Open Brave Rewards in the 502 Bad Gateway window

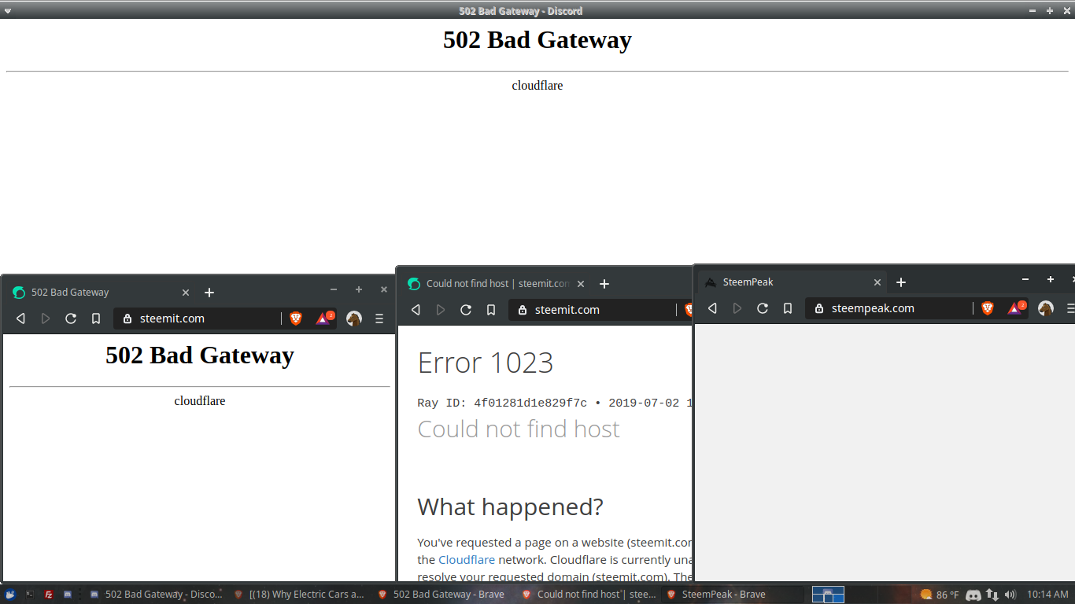(323, 319)
